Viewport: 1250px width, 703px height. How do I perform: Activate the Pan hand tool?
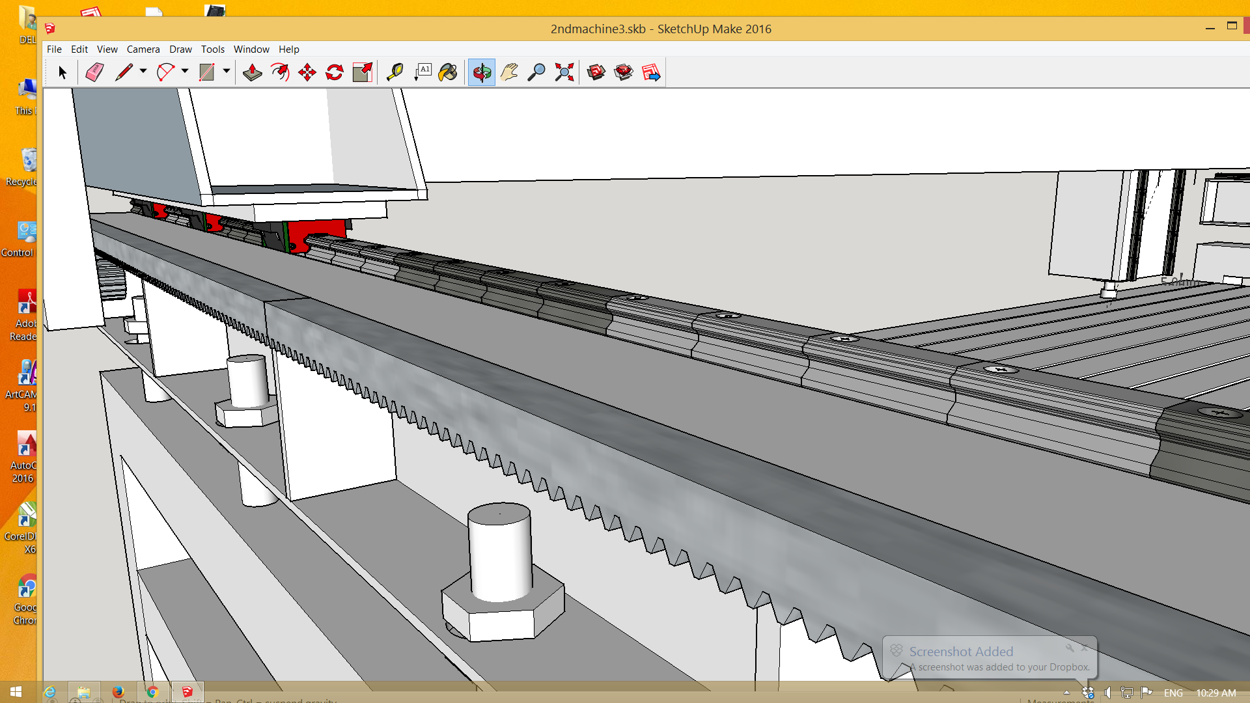coord(509,72)
